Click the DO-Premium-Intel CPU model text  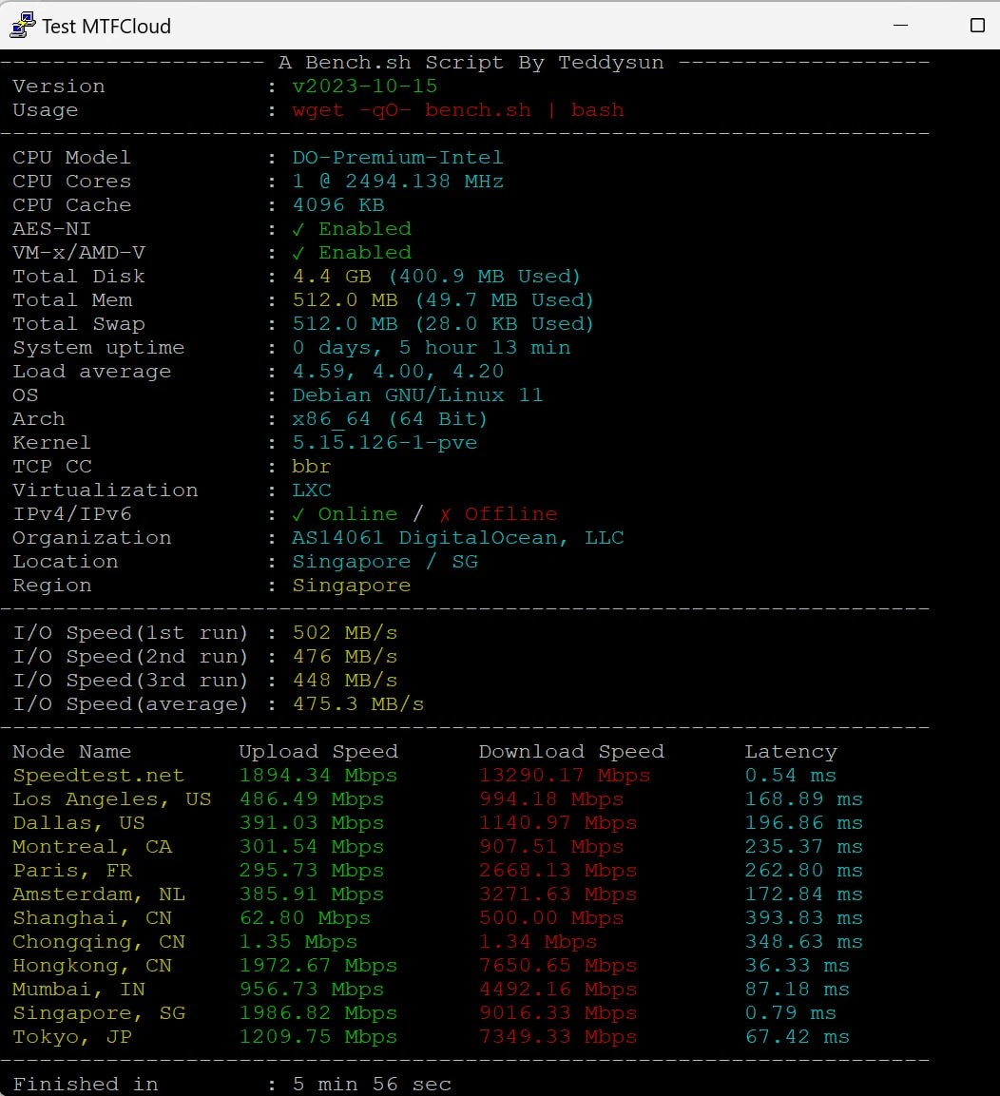[x=397, y=157]
